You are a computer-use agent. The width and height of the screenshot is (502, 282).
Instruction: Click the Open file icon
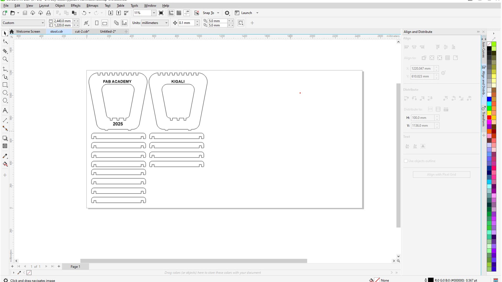(x=13, y=13)
